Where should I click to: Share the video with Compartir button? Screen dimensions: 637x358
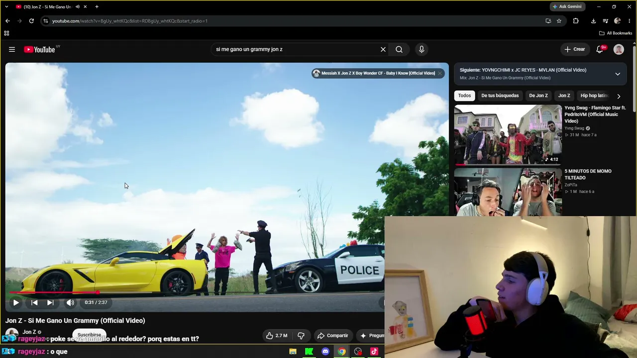click(332, 336)
